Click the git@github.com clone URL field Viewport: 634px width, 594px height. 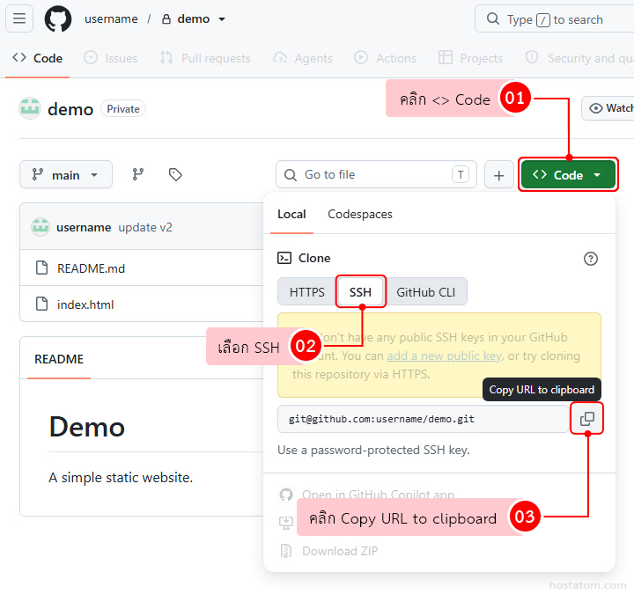[x=423, y=419]
